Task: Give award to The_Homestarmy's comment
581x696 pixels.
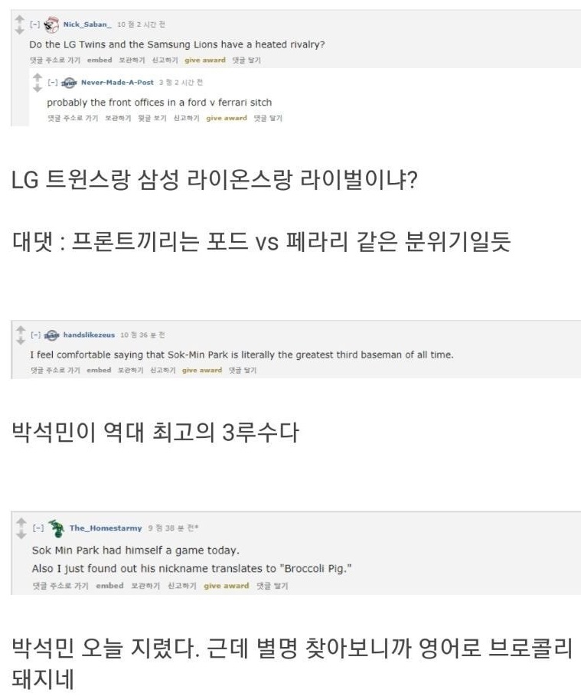Action: tap(227, 586)
